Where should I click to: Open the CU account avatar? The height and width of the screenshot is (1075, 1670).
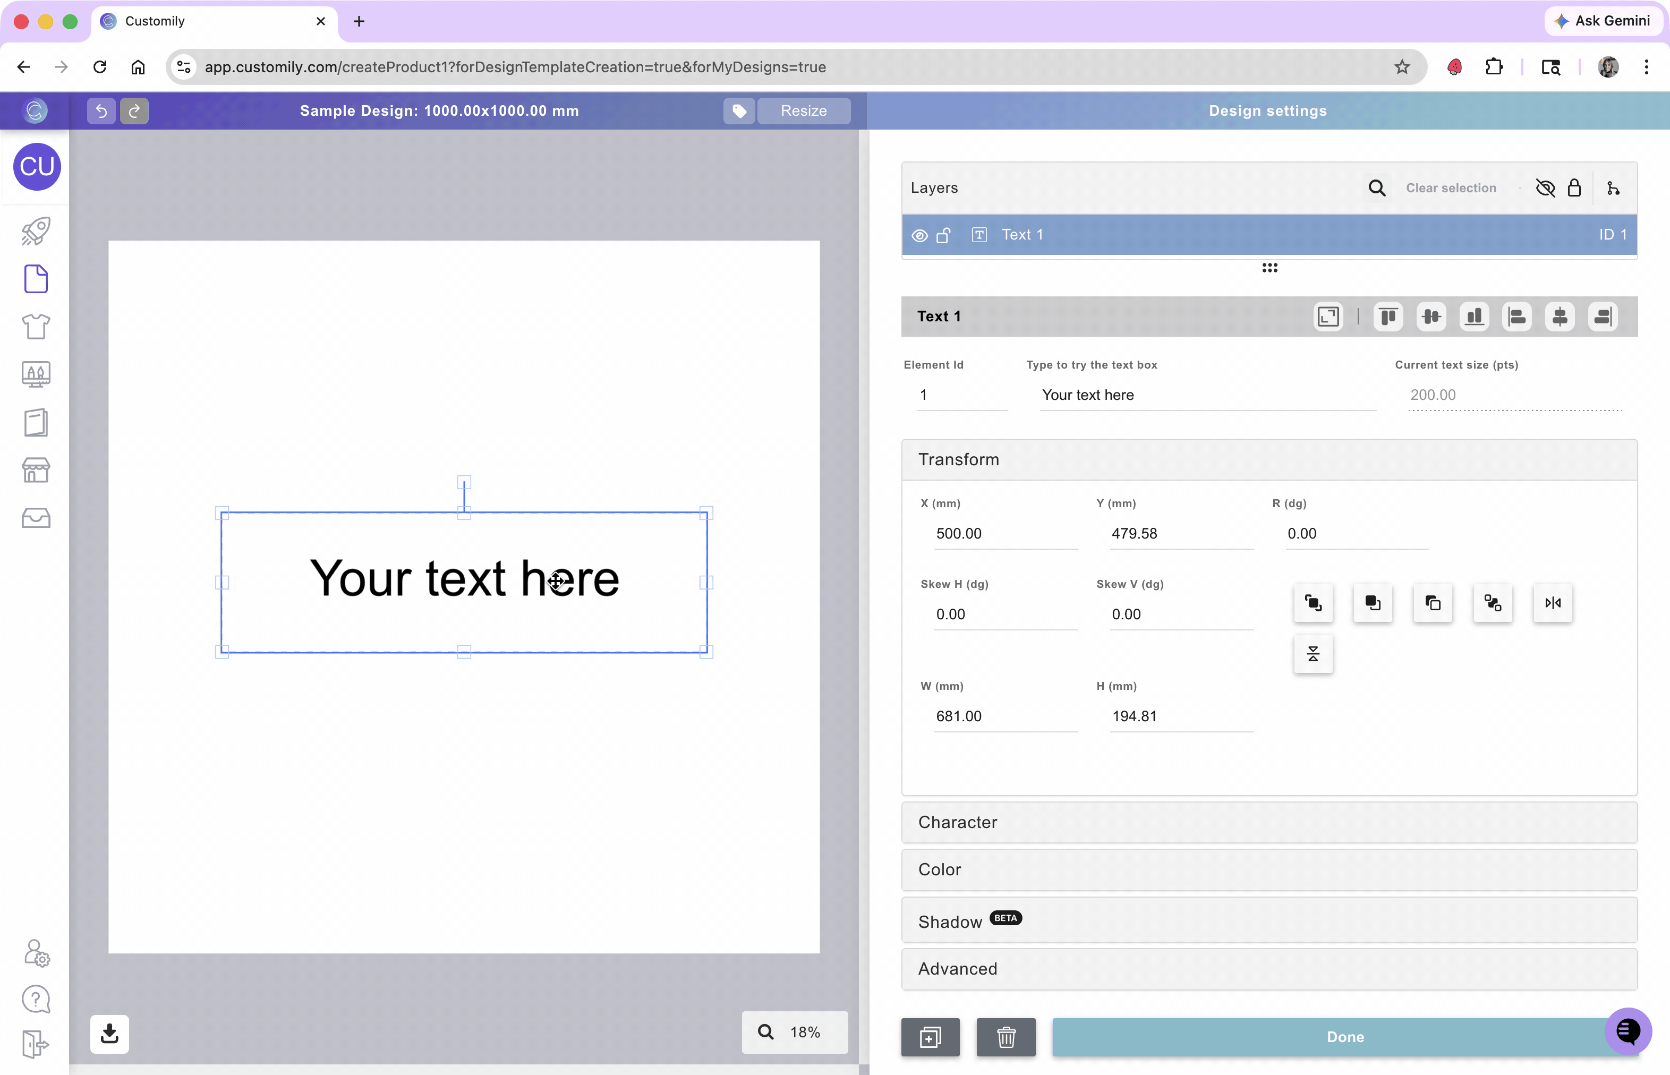click(37, 167)
